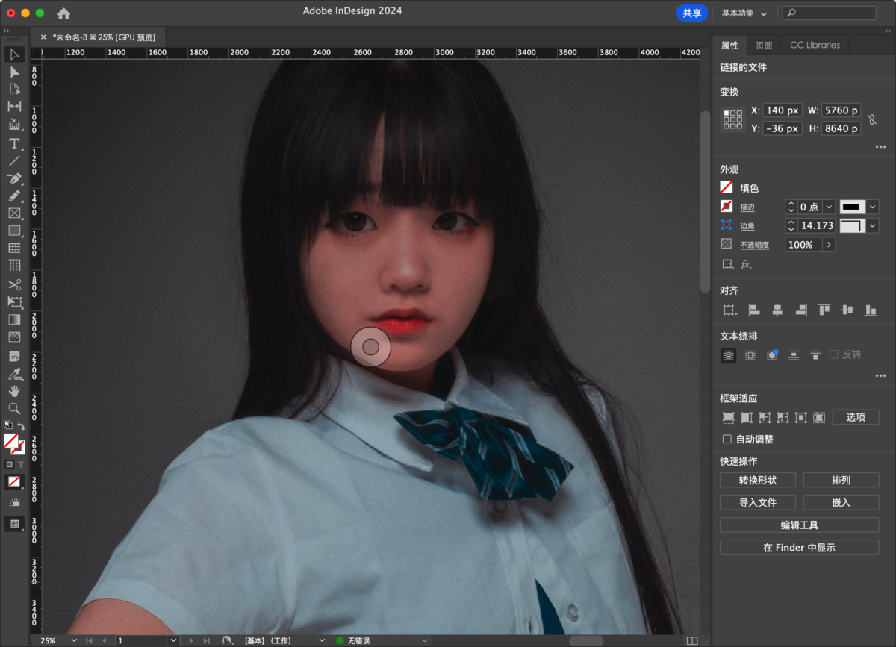Image resolution: width=896 pixels, height=647 pixels.
Task: Click align left edges icon
Action: pyautogui.click(x=754, y=310)
